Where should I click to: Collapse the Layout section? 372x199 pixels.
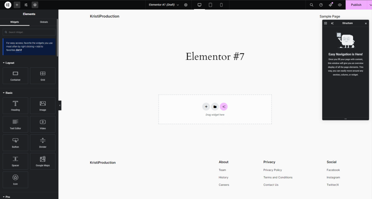(x=9, y=63)
